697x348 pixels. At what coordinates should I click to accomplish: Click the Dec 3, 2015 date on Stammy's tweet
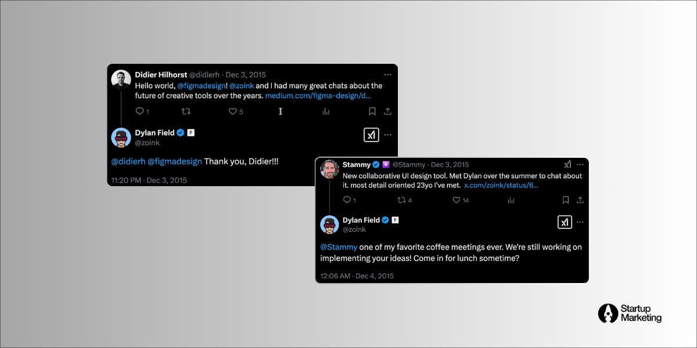coord(450,165)
